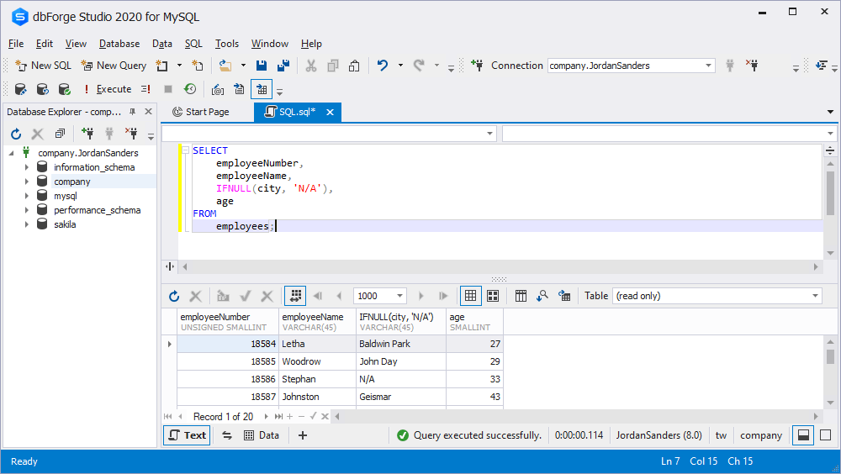
Task: Toggle split view layout icon in status bar
Action: point(803,435)
